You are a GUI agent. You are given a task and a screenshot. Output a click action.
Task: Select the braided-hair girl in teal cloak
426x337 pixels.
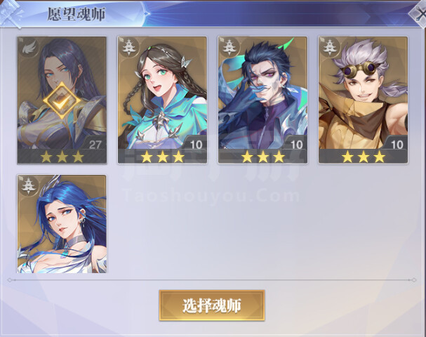(x=162, y=100)
